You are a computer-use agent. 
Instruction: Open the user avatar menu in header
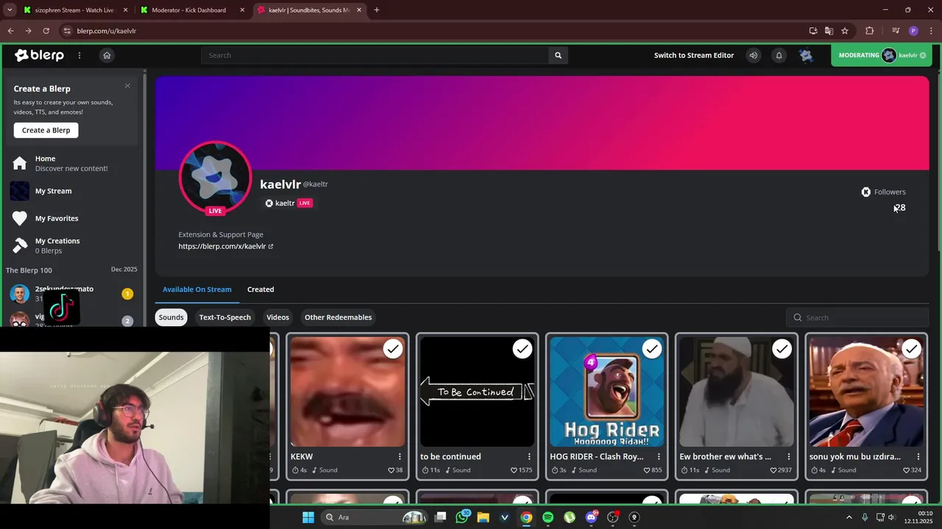point(806,55)
